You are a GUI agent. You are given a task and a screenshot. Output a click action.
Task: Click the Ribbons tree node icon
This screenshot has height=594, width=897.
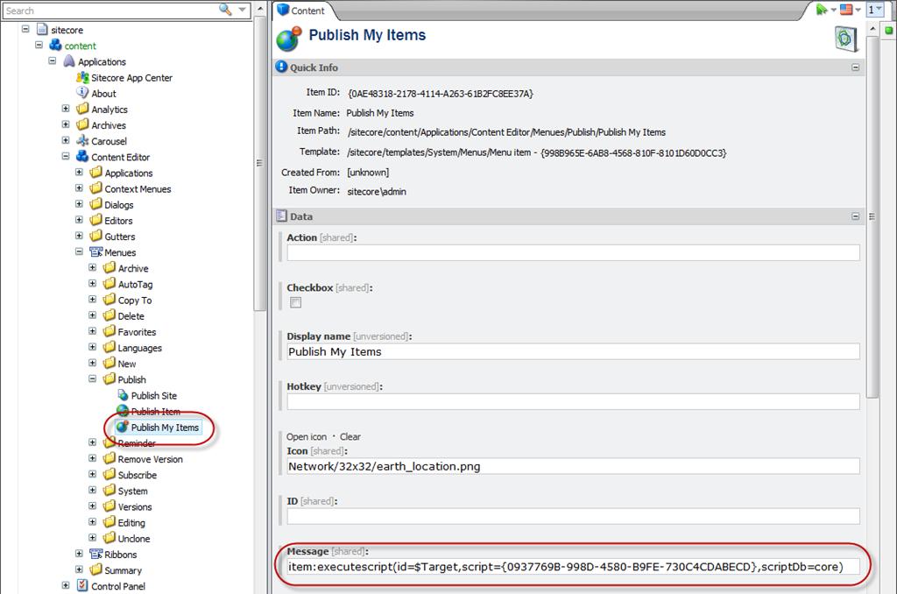tap(96, 555)
